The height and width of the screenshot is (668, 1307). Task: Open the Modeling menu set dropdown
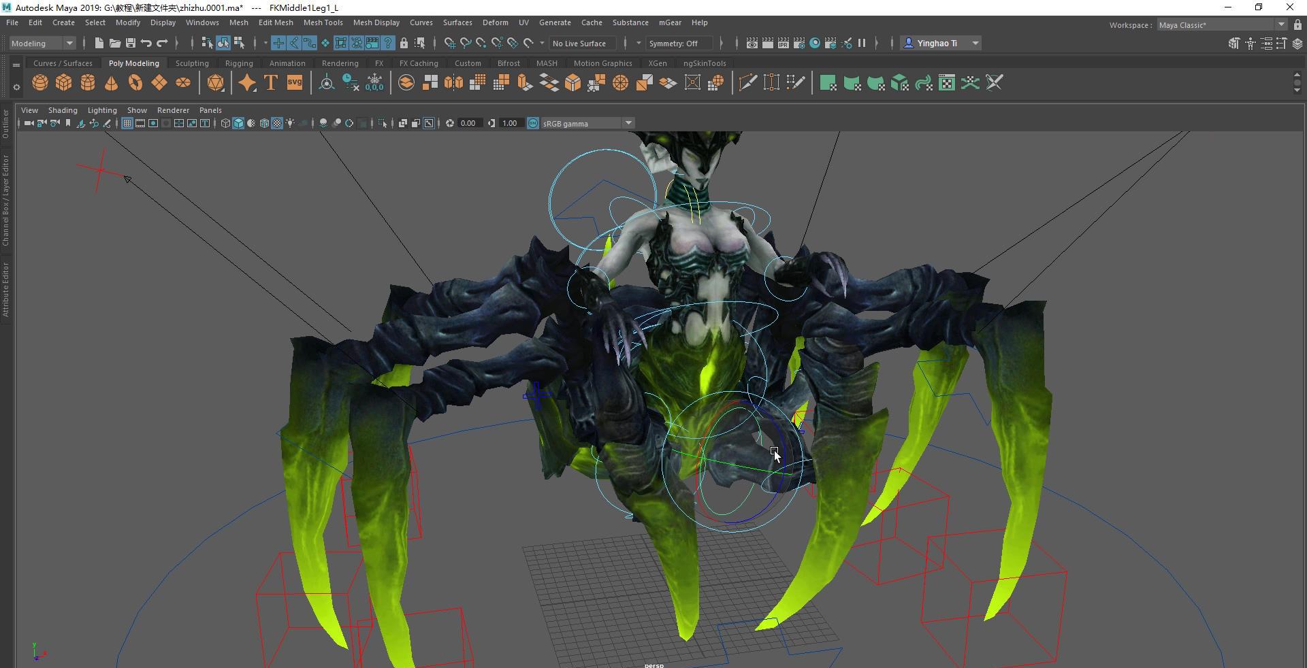[42, 43]
